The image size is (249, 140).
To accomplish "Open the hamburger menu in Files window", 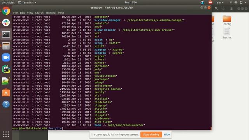I will click(x=231, y=9).
